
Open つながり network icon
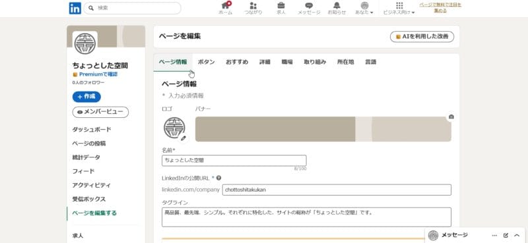coord(253,9)
